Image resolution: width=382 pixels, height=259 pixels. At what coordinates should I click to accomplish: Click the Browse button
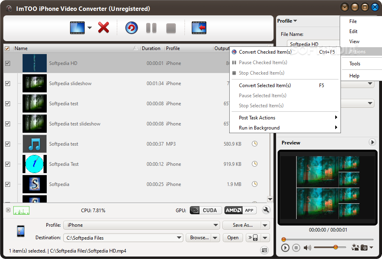[x=199, y=238]
